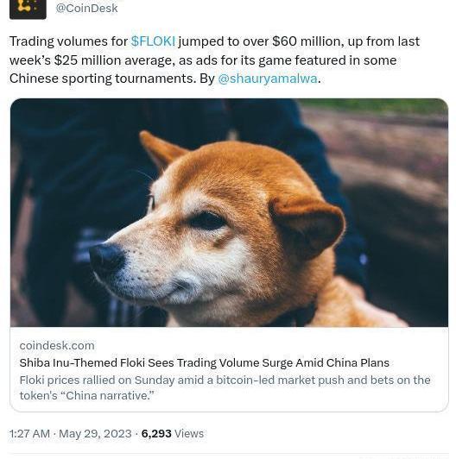Click the phrase Chinese sporting tournaments in the tweet
This screenshot has height=459, width=456.
click(103, 79)
